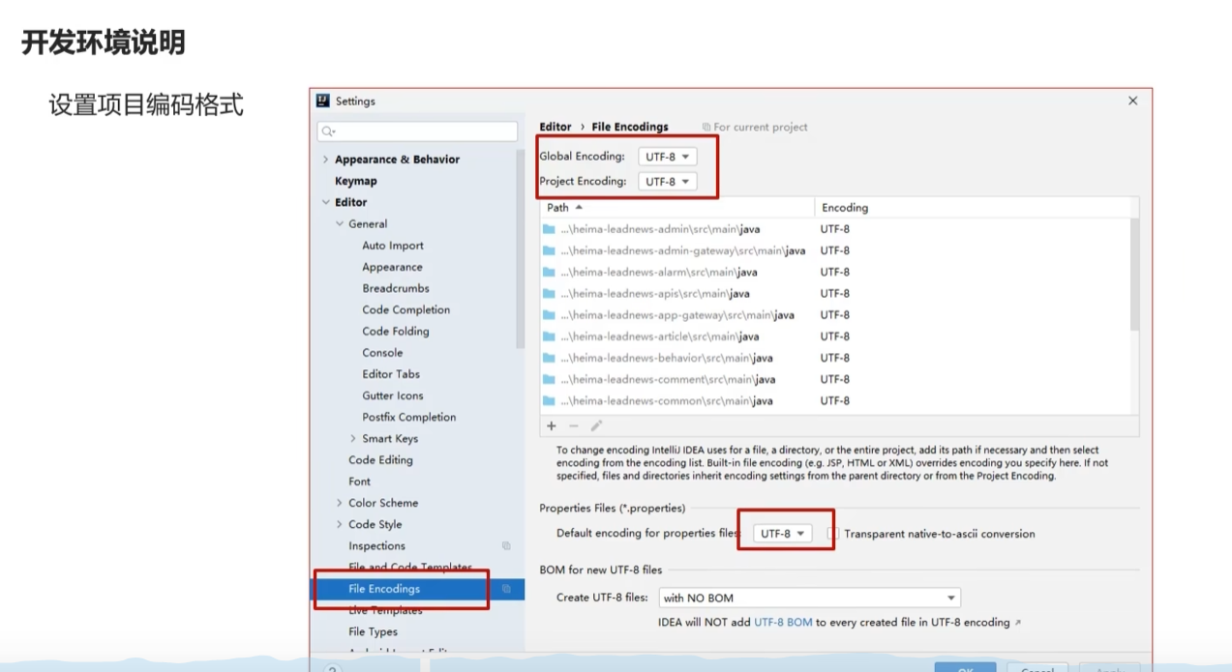Click folder icon of heima-leadnews-article row
This screenshot has height=672, width=1232.
[549, 336]
